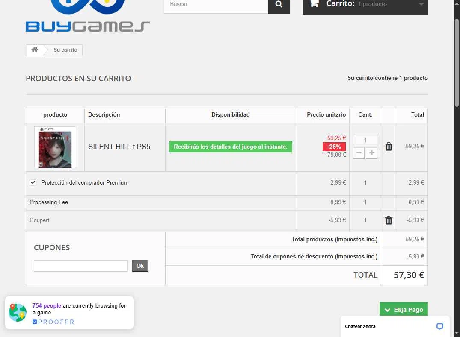Image resolution: width=460 pixels, height=337 pixels.
Task: Click the Precio unitario column header
Action: pyautogui.click(x=326, y=114)
